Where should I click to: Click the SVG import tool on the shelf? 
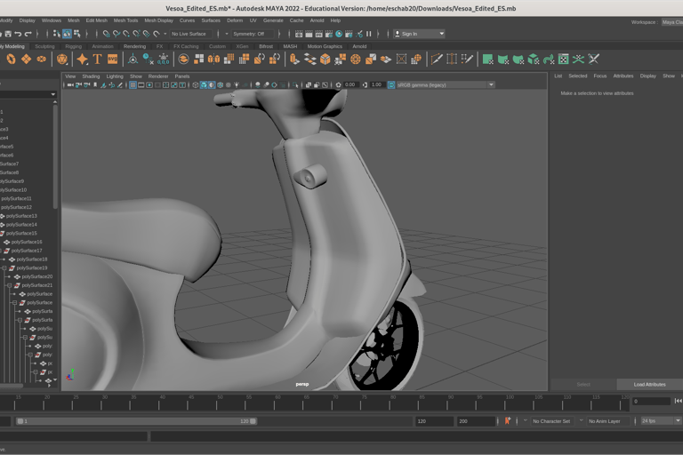[113, 60]
